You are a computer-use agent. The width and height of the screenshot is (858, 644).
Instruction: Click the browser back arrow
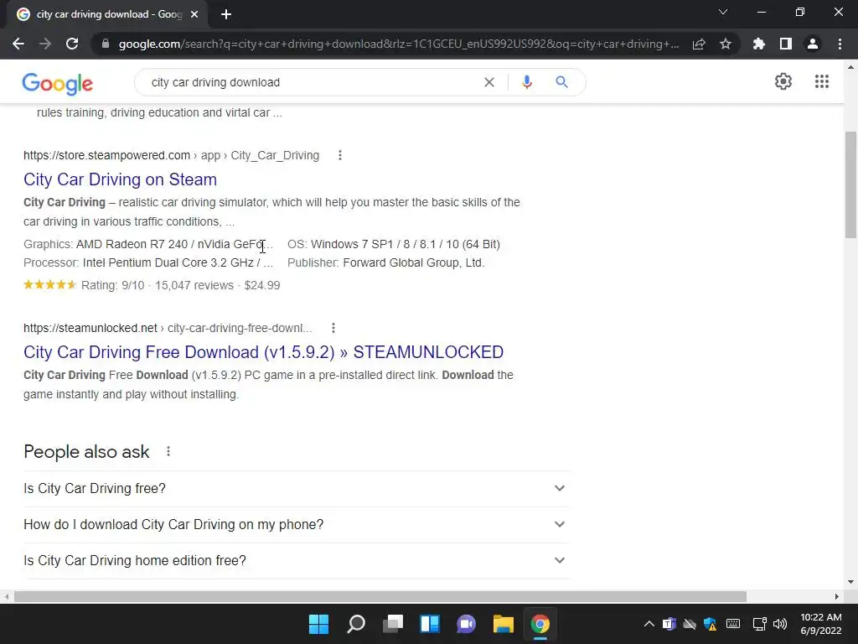pyautogui.click(x=18, y=44)
